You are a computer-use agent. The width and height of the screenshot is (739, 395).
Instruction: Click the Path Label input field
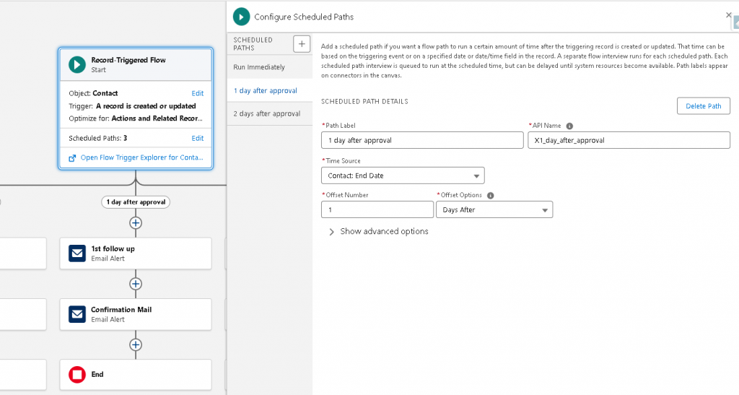[x=421, y=140]
